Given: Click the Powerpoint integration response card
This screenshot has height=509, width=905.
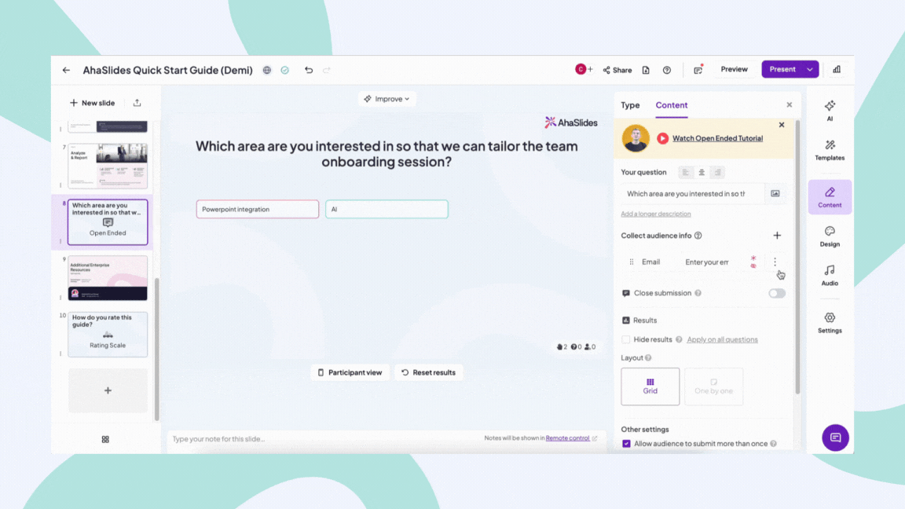Looking at the screenshot, I should [x=258, y=209].
